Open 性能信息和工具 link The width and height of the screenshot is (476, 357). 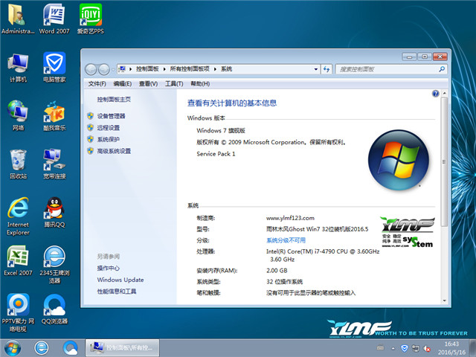pos(117,292)
